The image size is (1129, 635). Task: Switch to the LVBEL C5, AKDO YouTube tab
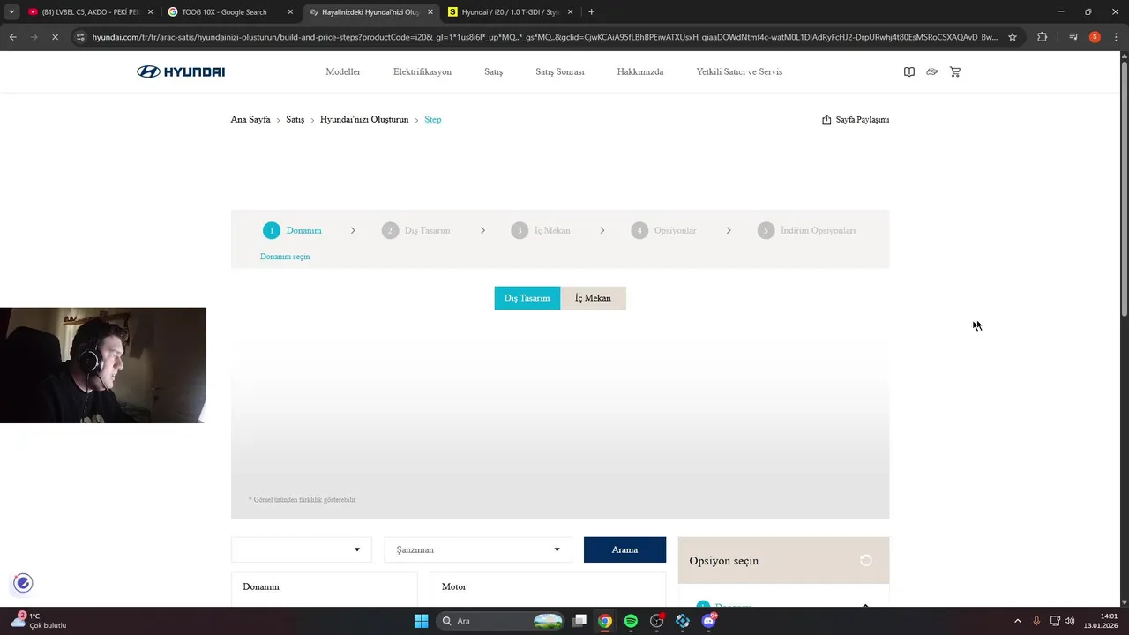click(x=91, y=12)
